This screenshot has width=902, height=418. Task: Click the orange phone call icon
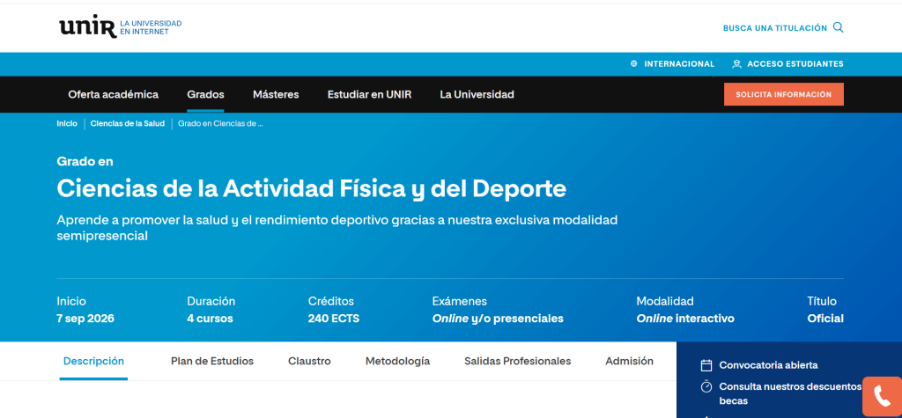click(x=882, y=397)
